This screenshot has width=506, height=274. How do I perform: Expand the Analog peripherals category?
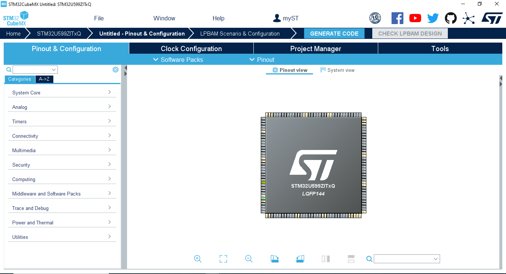[x=62, y=107]
